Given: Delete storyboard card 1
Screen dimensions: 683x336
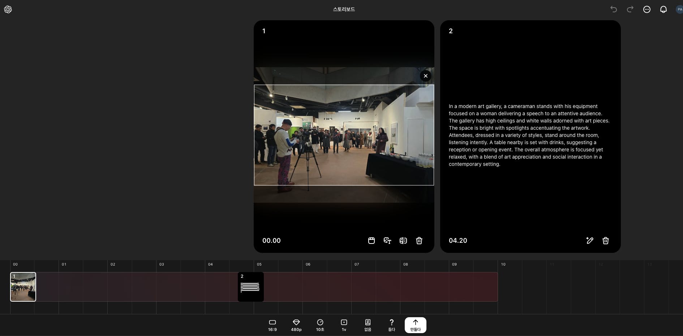Looking at the screenshot, I should click(x=419, y=241).
